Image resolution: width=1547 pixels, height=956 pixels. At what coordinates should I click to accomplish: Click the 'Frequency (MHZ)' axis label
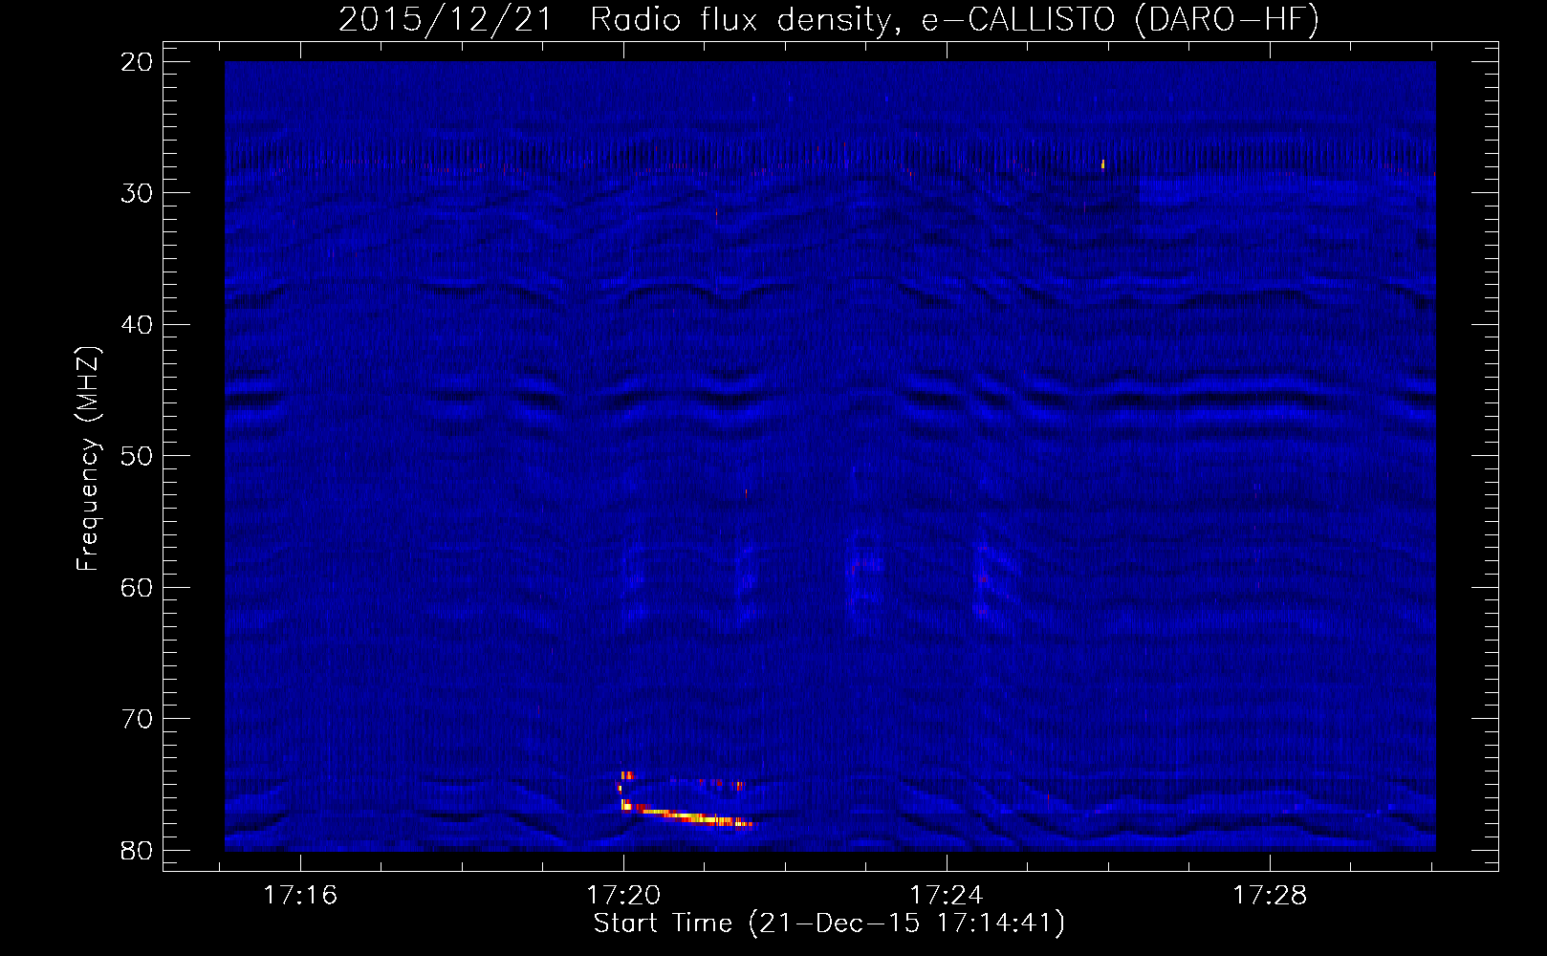(88, 460)
